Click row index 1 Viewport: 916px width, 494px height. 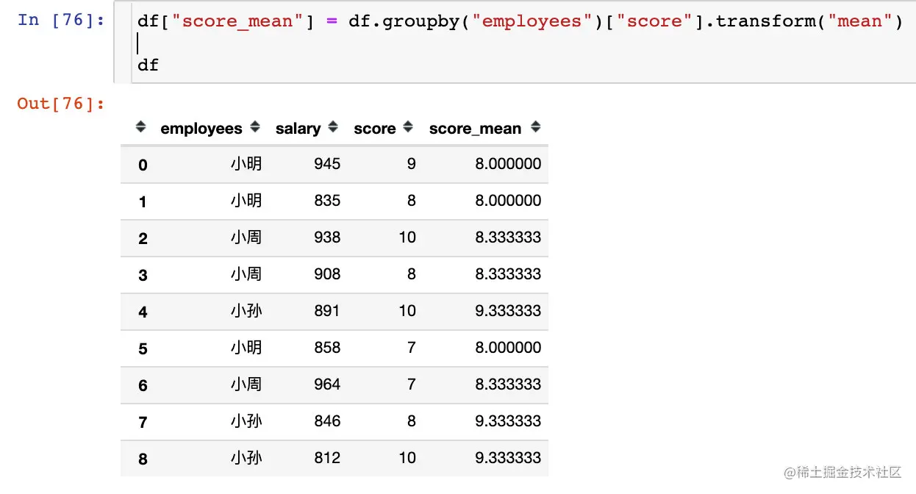click(x=143, y=202)
